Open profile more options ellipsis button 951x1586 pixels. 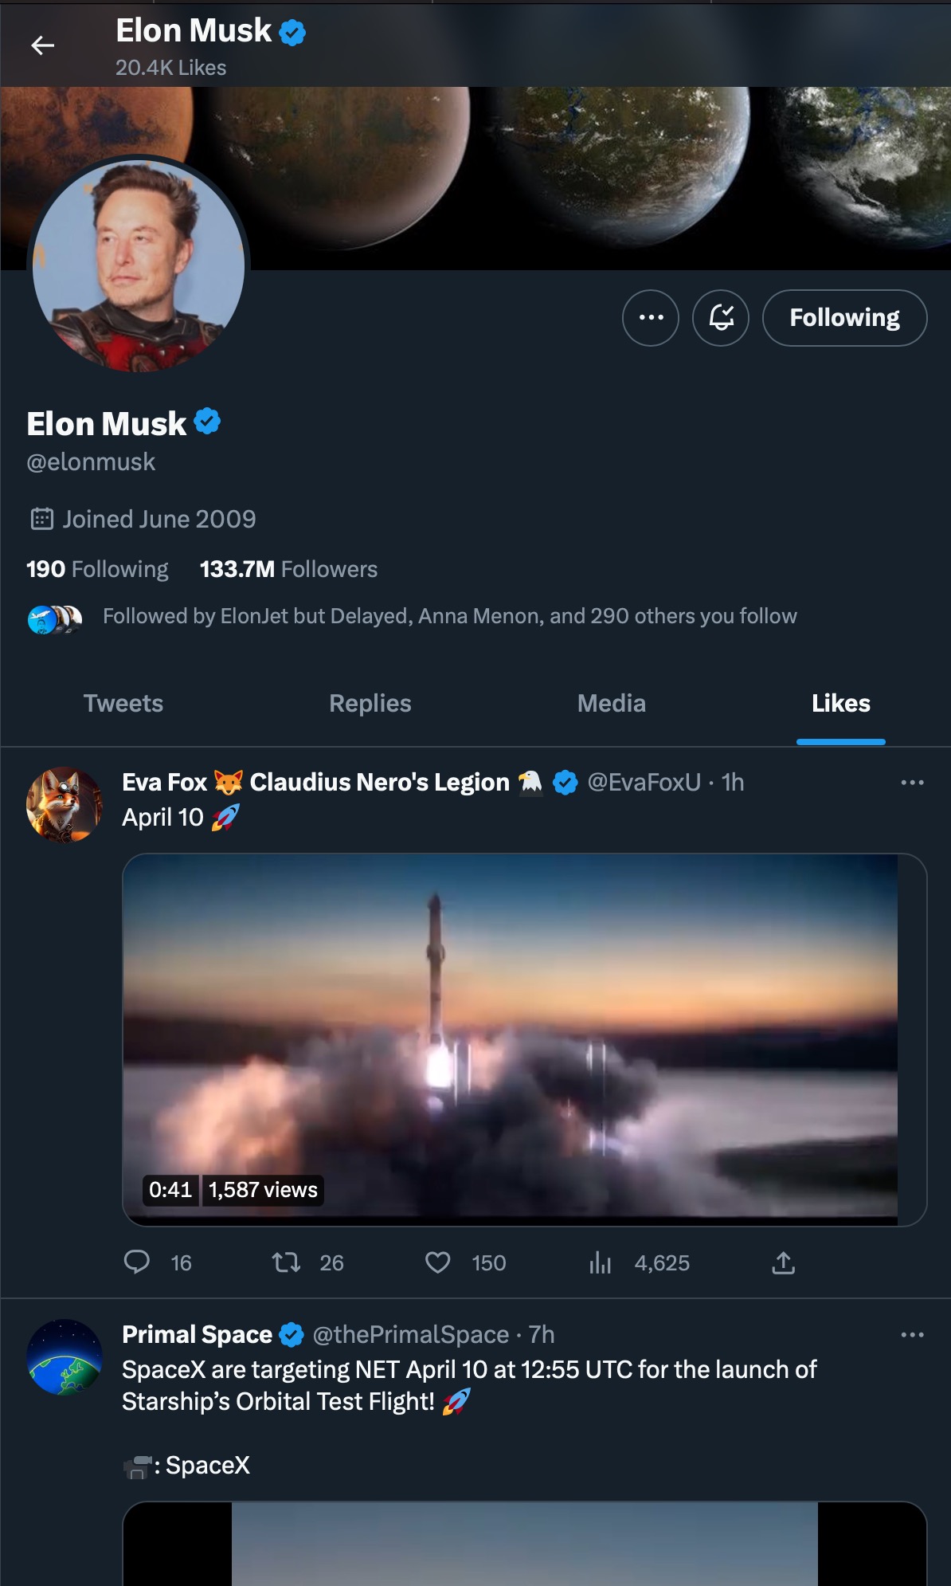click(651, 318)
